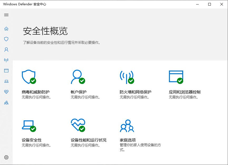Select the shield icon for virus protection in sidebar
The height and width of the screenshot is (165, 228).
tap(6, 39)
